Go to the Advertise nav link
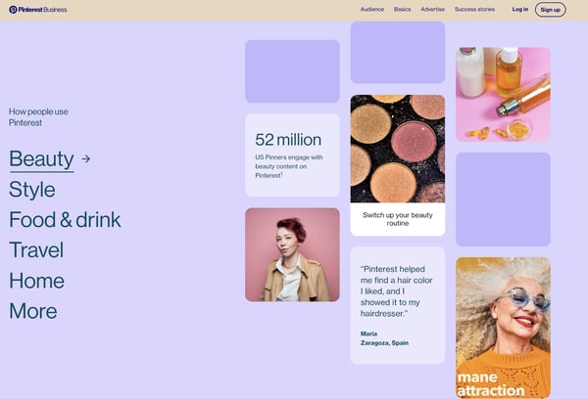This screenshot has width=588, height=399. pyautogui.click(x=432, y=10)
